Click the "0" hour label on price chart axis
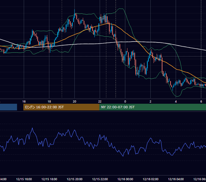The height and width of the screenshot is (182, 206). (x=125, y=102)
